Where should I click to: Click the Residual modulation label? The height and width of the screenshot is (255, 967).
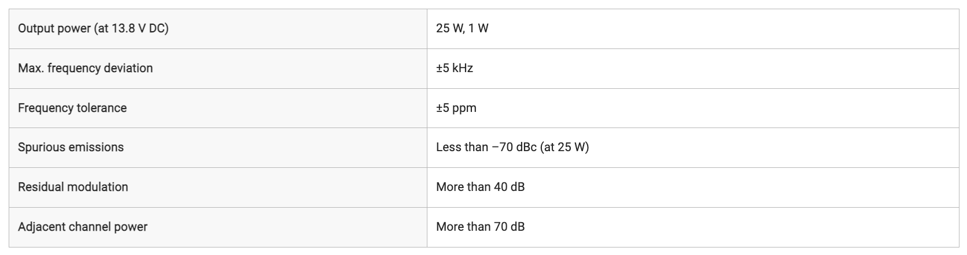[x=73, y=187]
